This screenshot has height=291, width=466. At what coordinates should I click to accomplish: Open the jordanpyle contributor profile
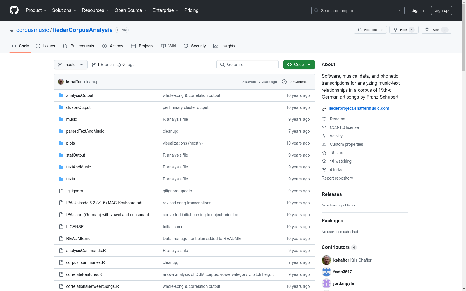click(343, 283)
